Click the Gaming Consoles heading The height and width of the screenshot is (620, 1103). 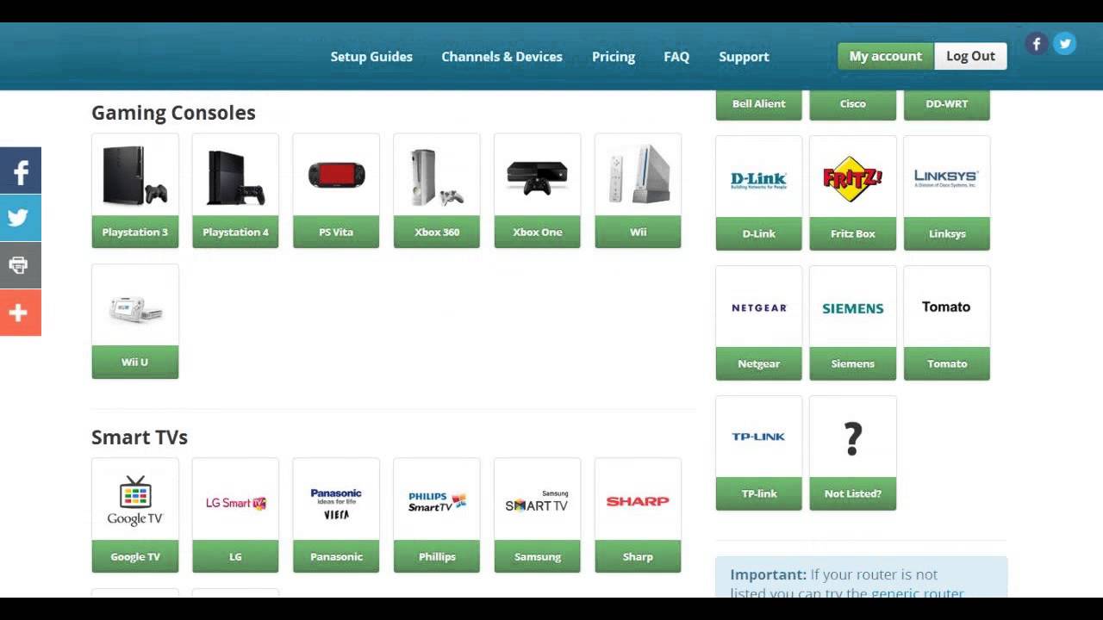point(173,113)
